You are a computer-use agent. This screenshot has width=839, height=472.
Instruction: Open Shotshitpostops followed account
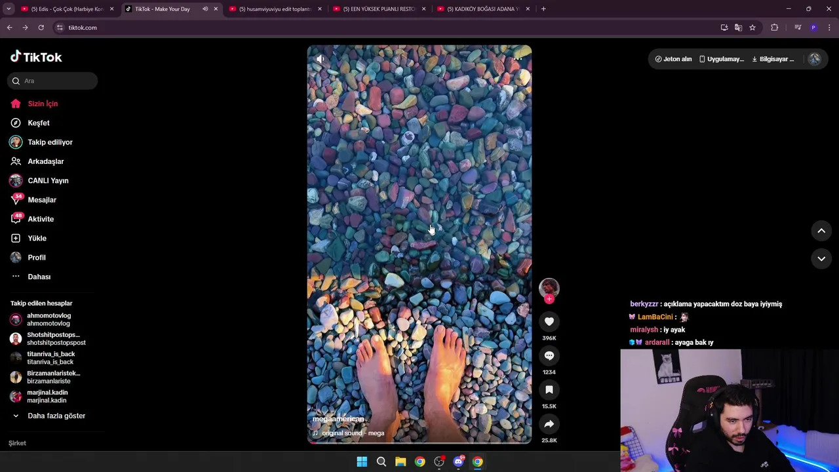point(49,338)
